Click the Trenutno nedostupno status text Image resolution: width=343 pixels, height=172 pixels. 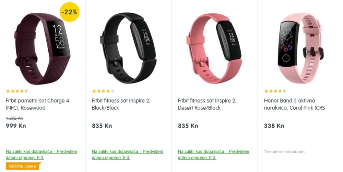point(284,152)
